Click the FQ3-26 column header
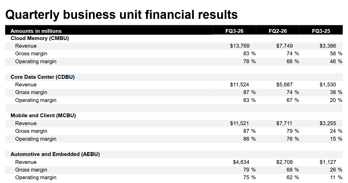Viewport: 348px width, 183px height. pos(234,31)
